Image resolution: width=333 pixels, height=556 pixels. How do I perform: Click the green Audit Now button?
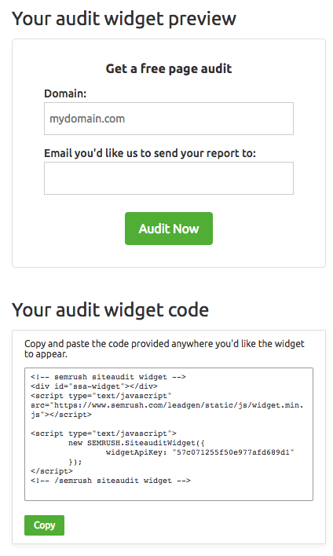168,229
